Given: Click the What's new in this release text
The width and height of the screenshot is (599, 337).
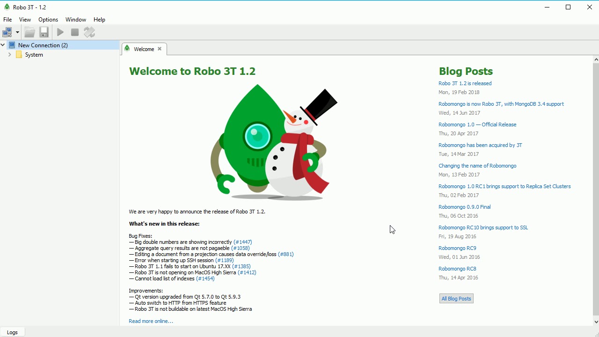Looking at the screenshot, I should tap(164, 224).
